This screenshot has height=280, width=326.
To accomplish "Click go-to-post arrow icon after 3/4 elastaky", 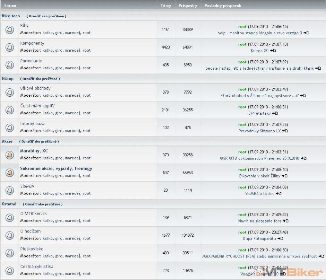I will (275, 113).
